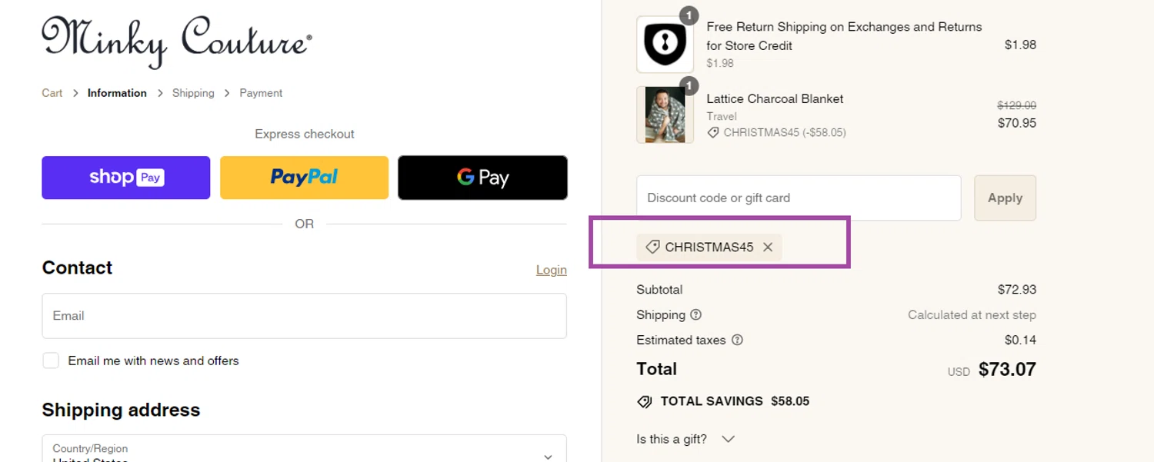
Task: Click the Login link
Action: pyautogui.click(x=551, y=270)
